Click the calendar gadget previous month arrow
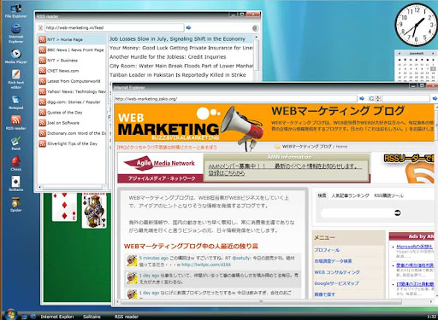This screenshot has height=320, width=438. point(400,53)
